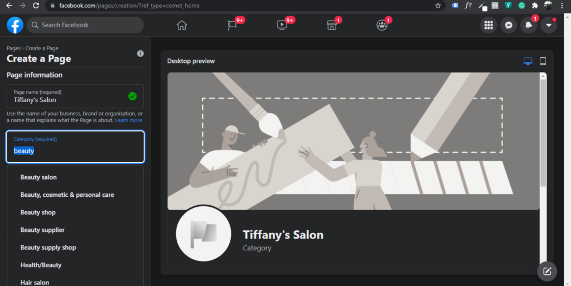Click the new message compose icon
This screenshot has width=571, height=286.
coord(547,271)
